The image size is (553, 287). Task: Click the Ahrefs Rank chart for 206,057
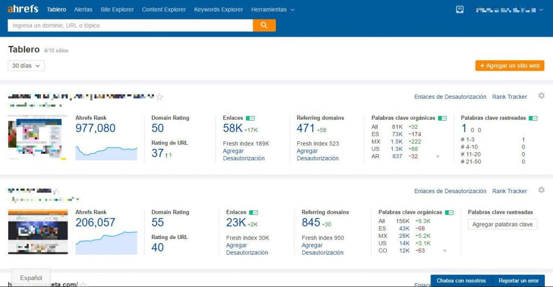[106, 243]
